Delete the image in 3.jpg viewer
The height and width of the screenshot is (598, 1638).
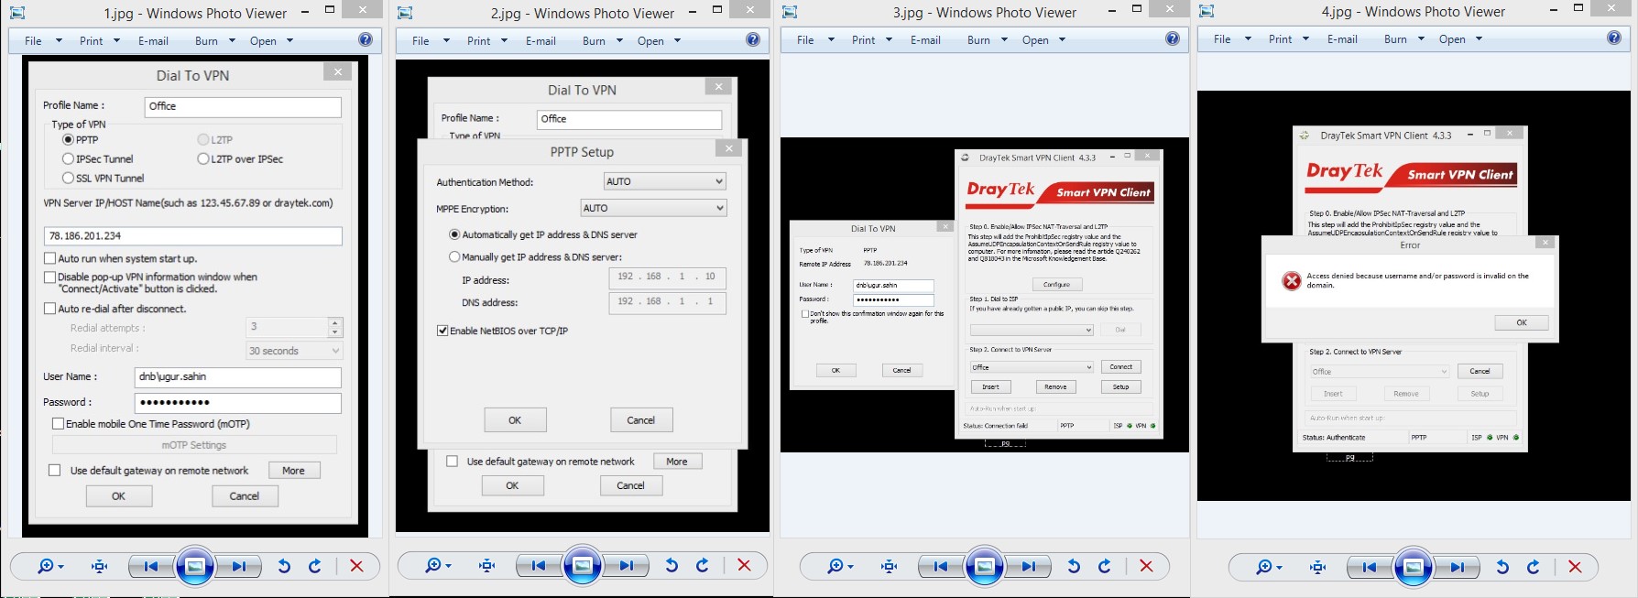pos(1146,567)
